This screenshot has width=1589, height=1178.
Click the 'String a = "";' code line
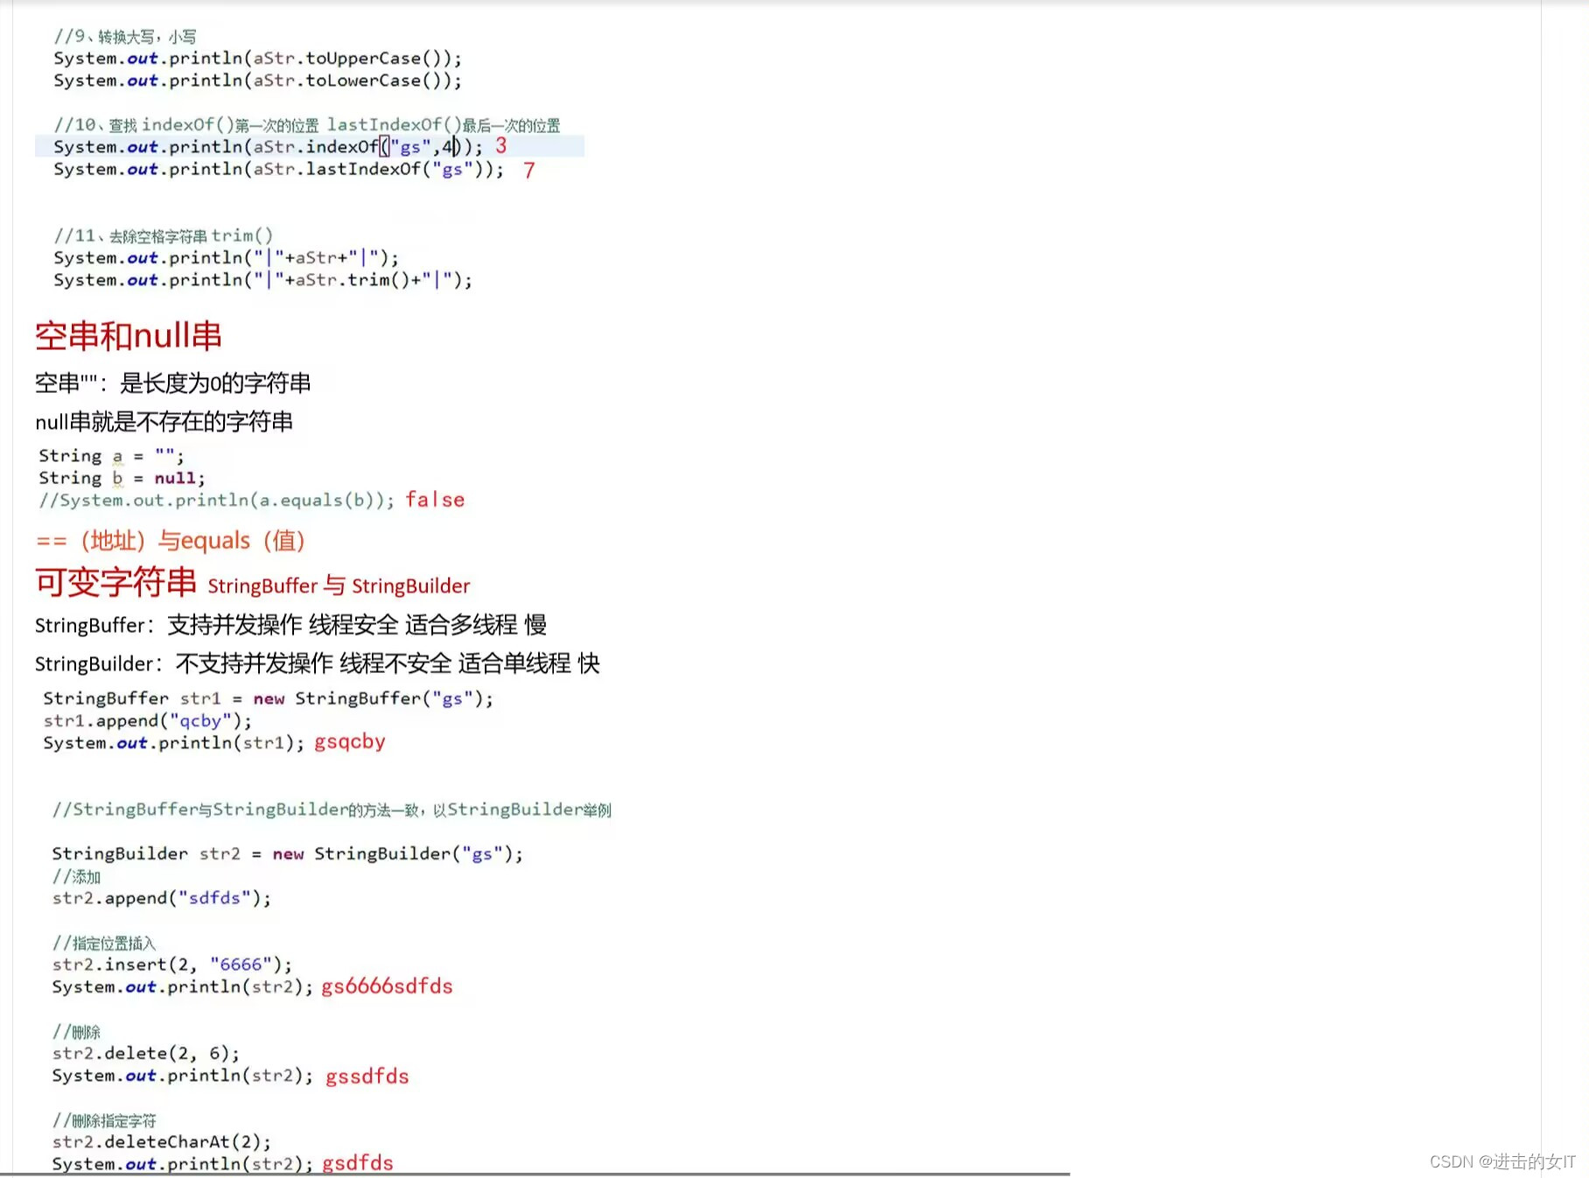tap(111, 456)
